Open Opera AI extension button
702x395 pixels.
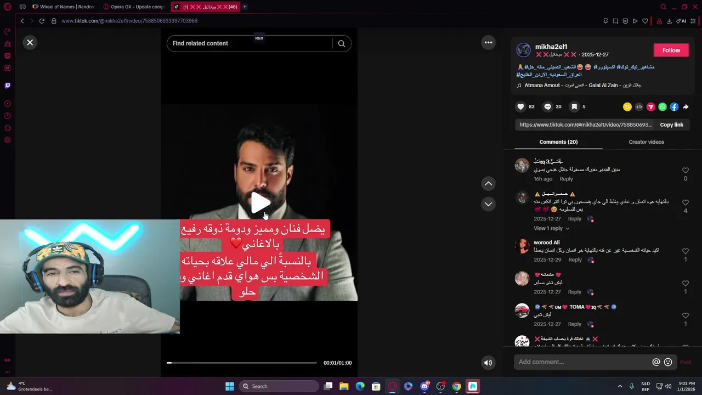coord(681,21)
